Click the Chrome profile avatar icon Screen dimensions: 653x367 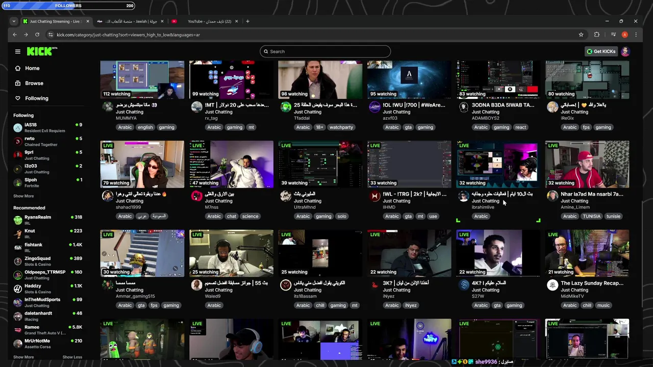point(624,35)
